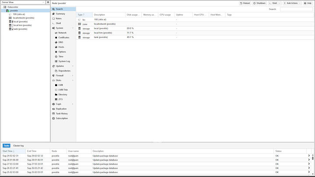
Task: Click the Updates refresh icon
Action: (x=53, y=66)
